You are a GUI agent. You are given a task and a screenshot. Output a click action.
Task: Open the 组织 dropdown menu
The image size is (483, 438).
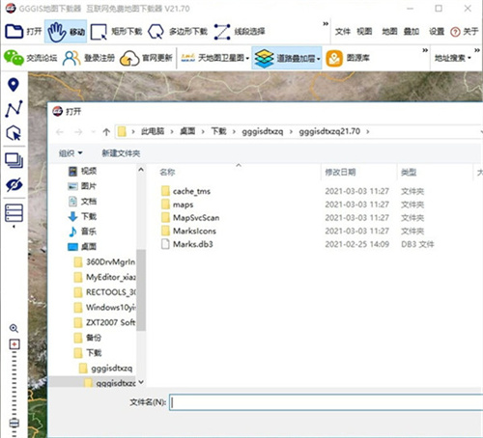click(x=71, y=153)
